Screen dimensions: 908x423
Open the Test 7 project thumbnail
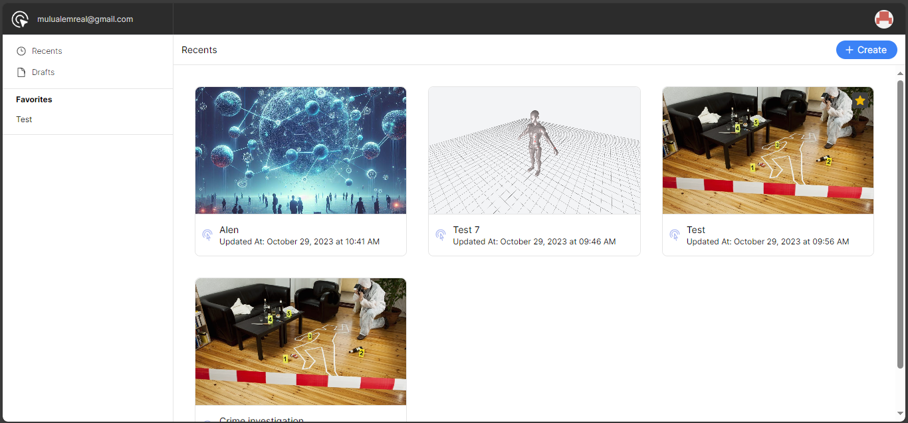pyautogui.click(x=534, y=150)
